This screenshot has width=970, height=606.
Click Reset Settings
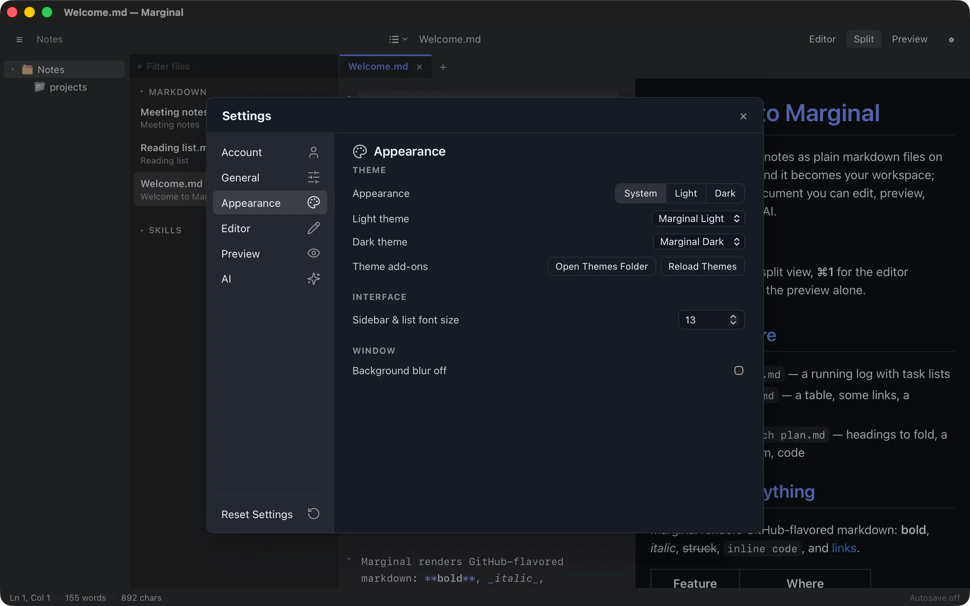(x=270, y=514)
